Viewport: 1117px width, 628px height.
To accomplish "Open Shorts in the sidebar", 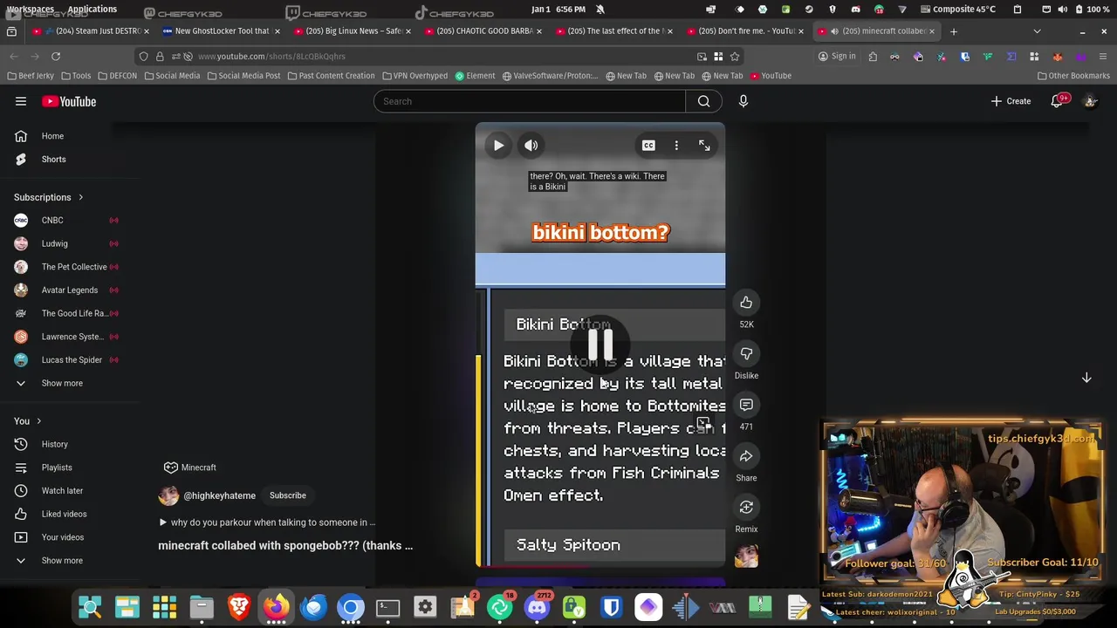I will [53, 160].
